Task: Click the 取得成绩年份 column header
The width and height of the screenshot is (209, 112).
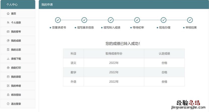Action: [114, 54]
